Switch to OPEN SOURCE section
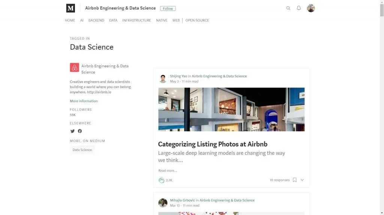Viewport: 384px width, 215px height. click(197, 21)
